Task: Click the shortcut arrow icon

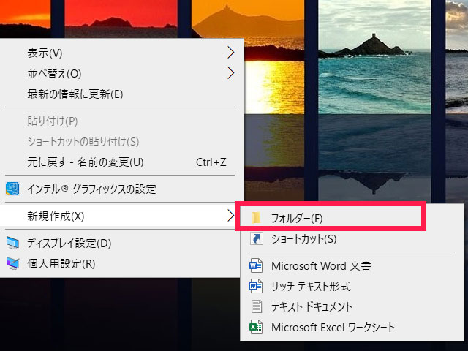Action: (257, 239)
